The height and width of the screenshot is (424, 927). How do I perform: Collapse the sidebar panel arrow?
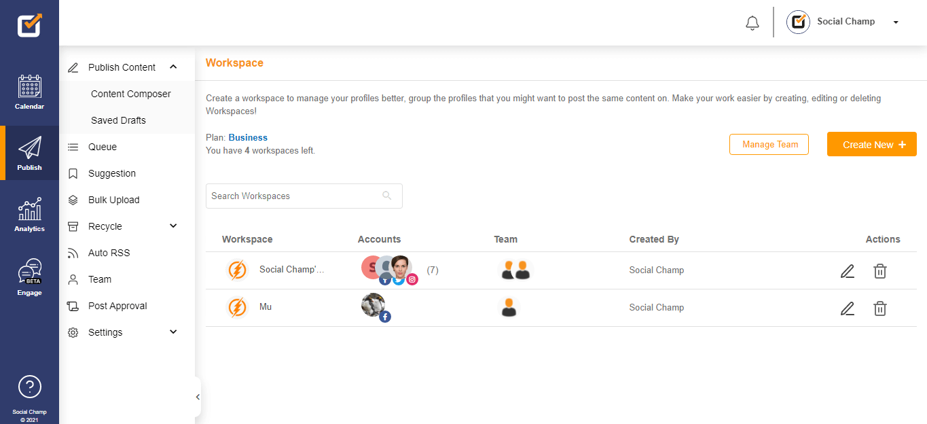click(198, 397)
